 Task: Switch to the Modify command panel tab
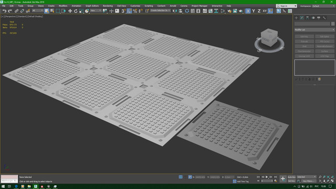click(302, 18)
